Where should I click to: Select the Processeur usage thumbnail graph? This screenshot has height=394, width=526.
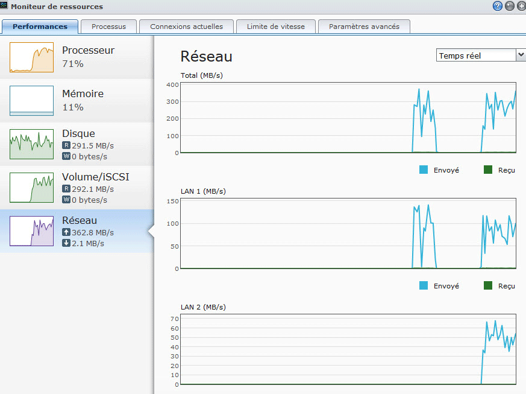click(x=31, y=57)
